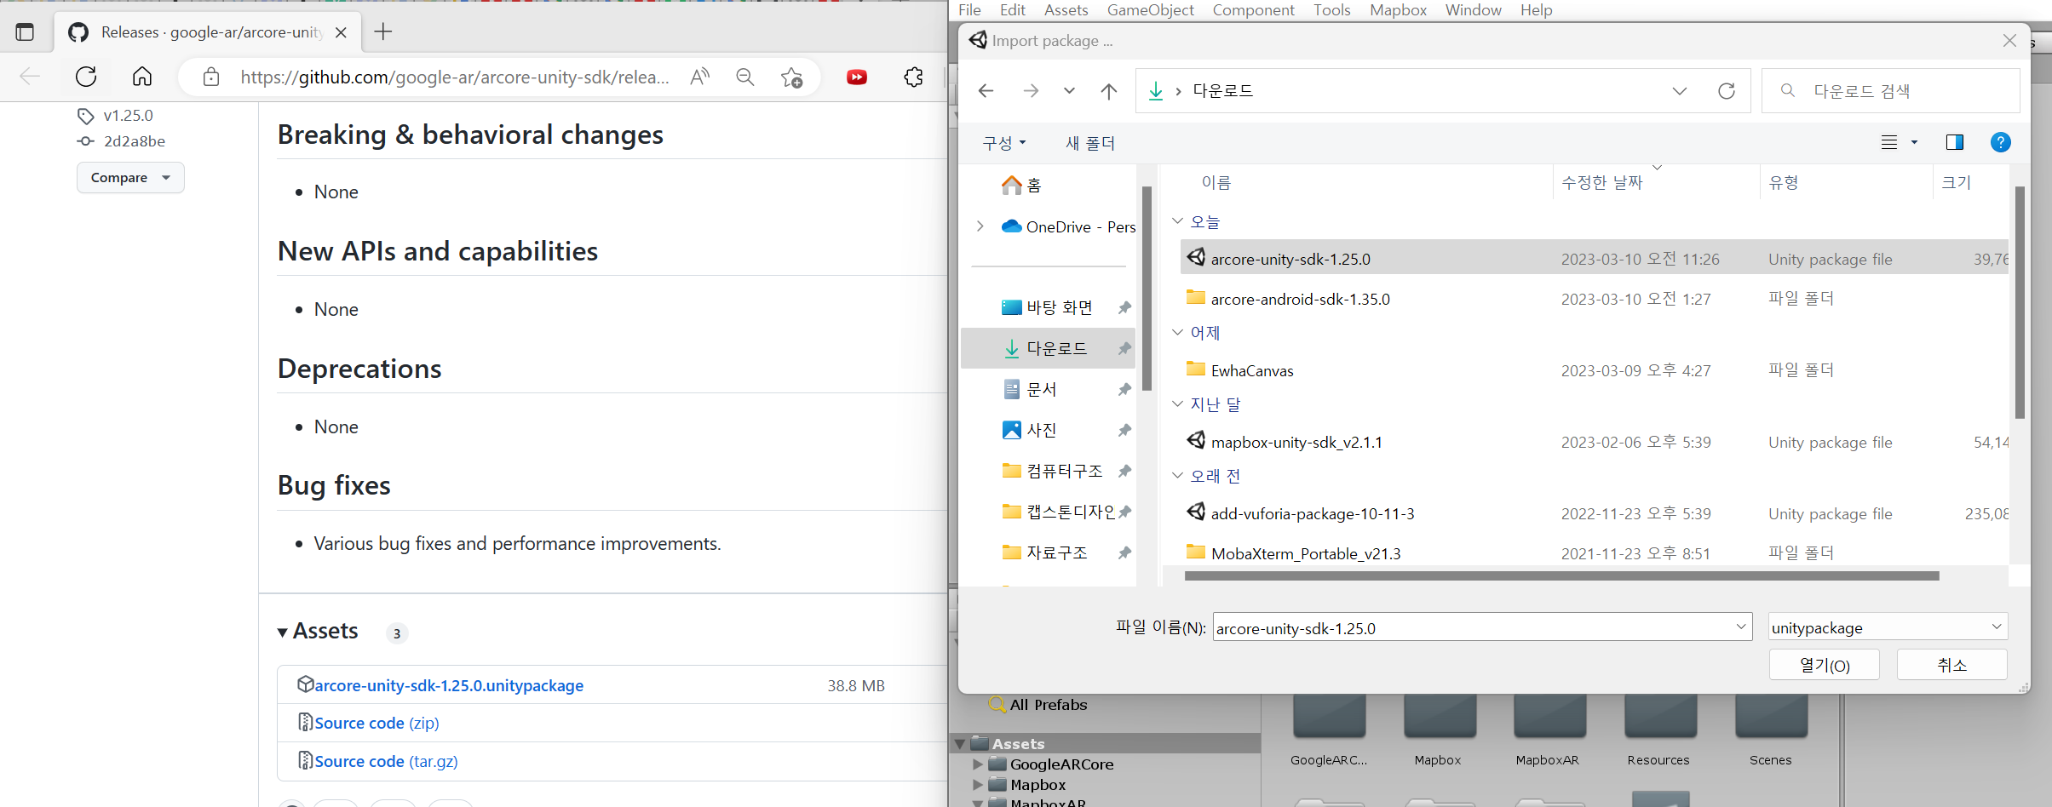Select arcore-android-sdk-1.35.0 folder
The width and height of the screenshot is (2052, 807).
1300,299
